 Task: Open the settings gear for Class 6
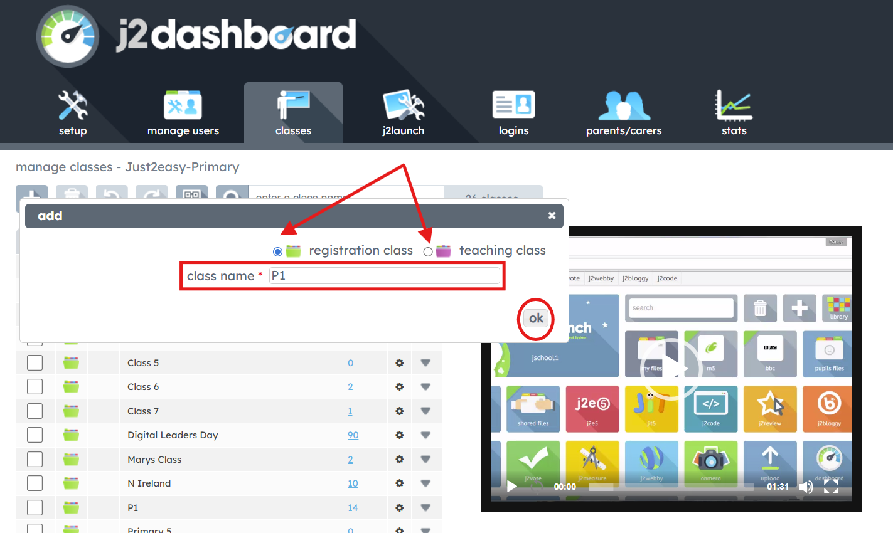[399, 387]
